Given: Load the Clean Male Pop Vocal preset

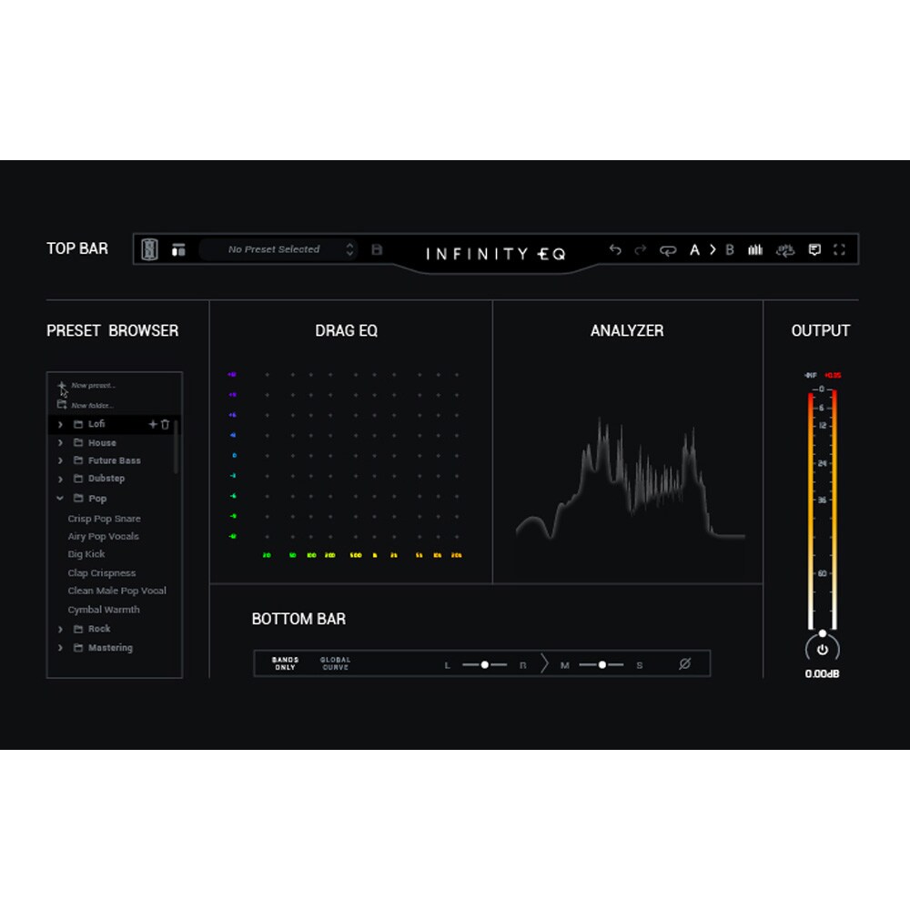Looking at the screenshot, I should click(116, 591).
